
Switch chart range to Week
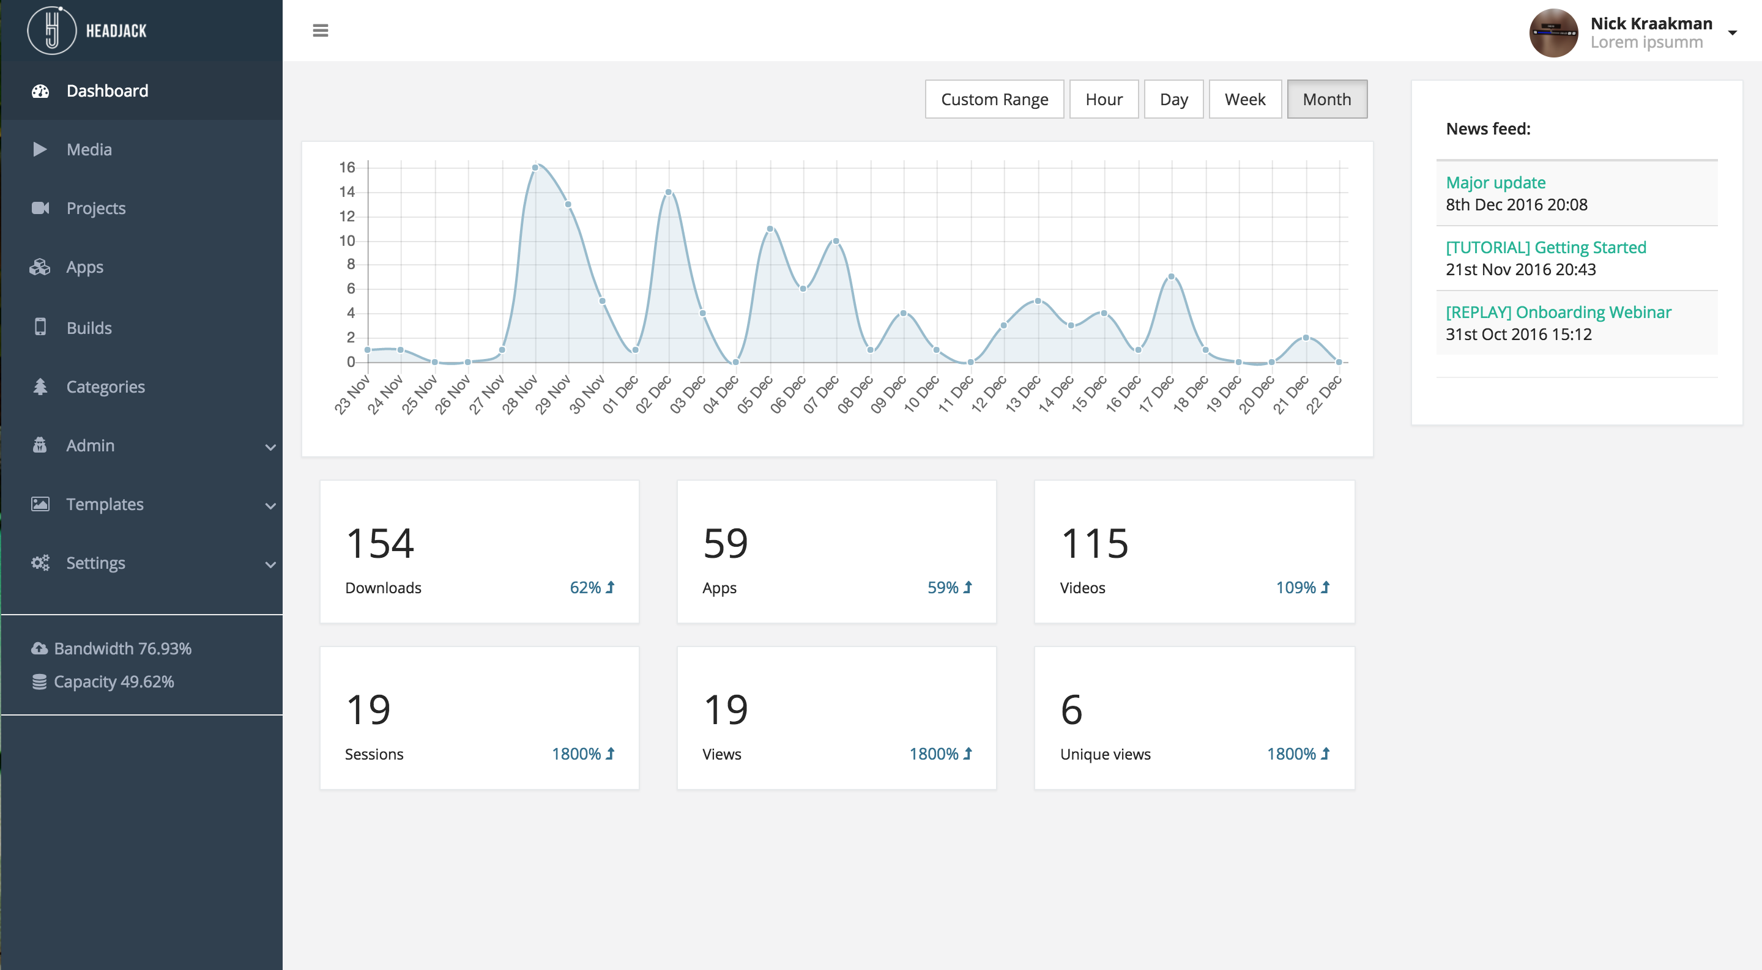[x=1244, y=99]
